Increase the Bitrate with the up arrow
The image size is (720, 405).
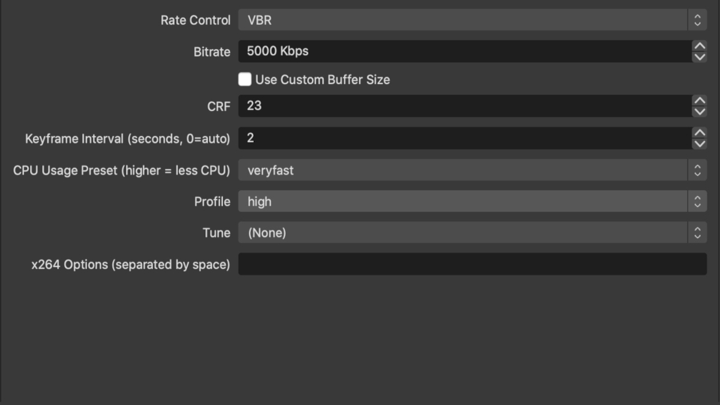tap(700, 47)
